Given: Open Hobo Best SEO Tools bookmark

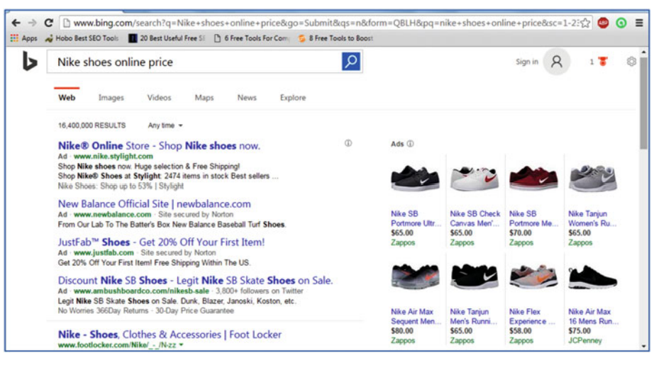Looking at the screenshot, I should (x=82, y=38).
